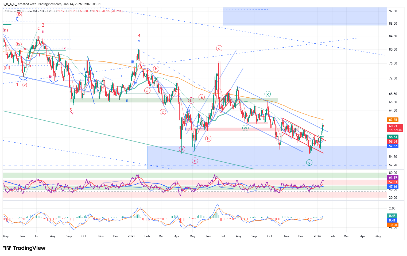Select the blue C wave label

pos(17,19)
